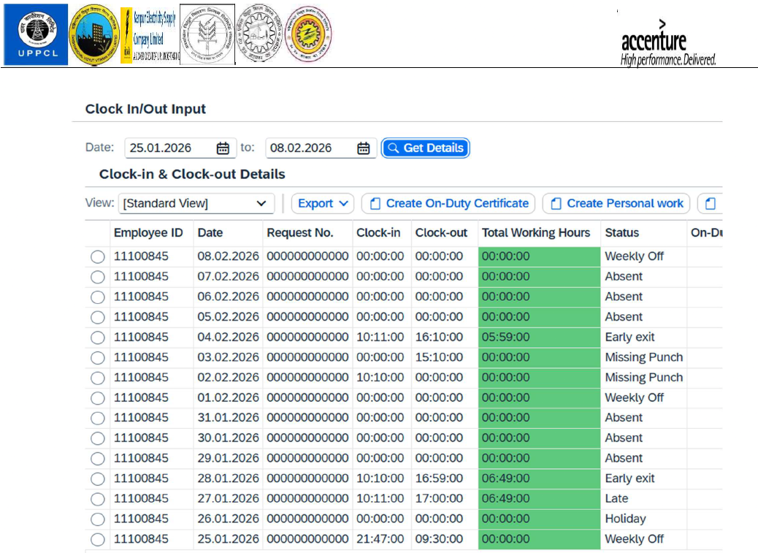Select the radio button for row 08.02.2026

click(x=98, y=256)
